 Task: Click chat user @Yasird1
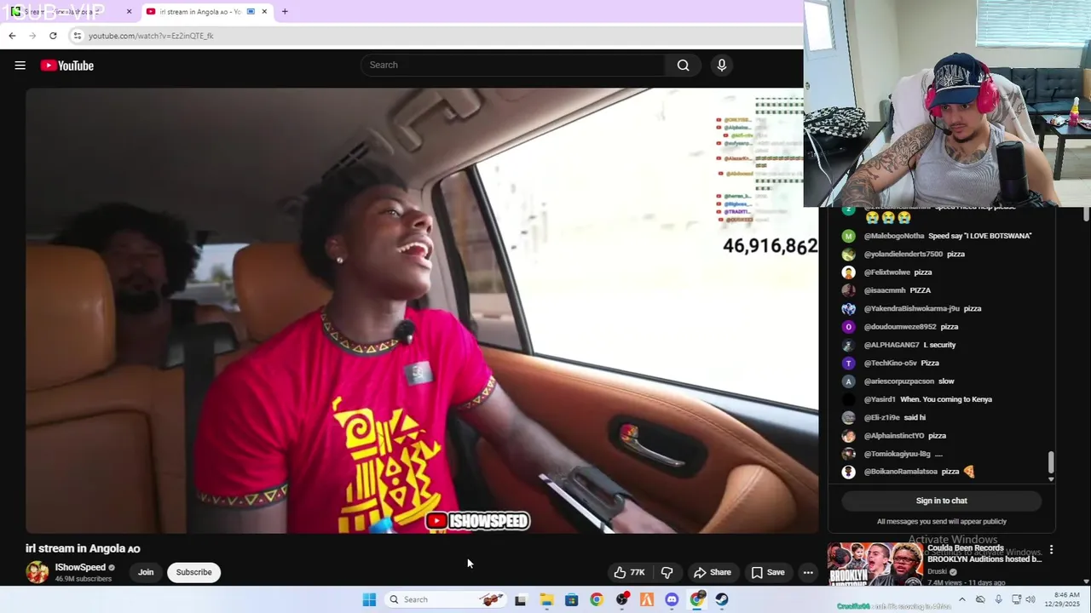tap(880, 399)
